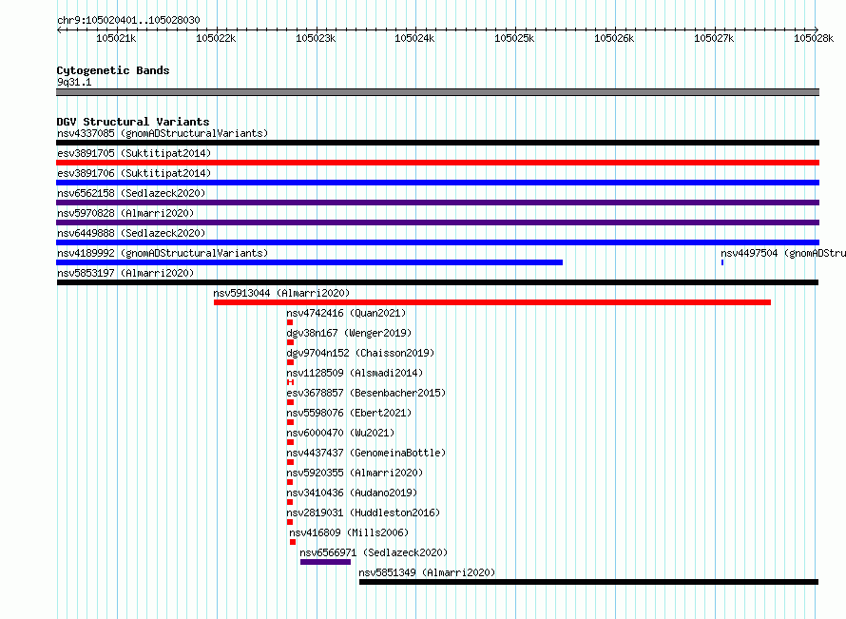This screenshot has height=619, width=846.
Task: Click the purple bar for nsv5970828
Action: tap(437, 222)
